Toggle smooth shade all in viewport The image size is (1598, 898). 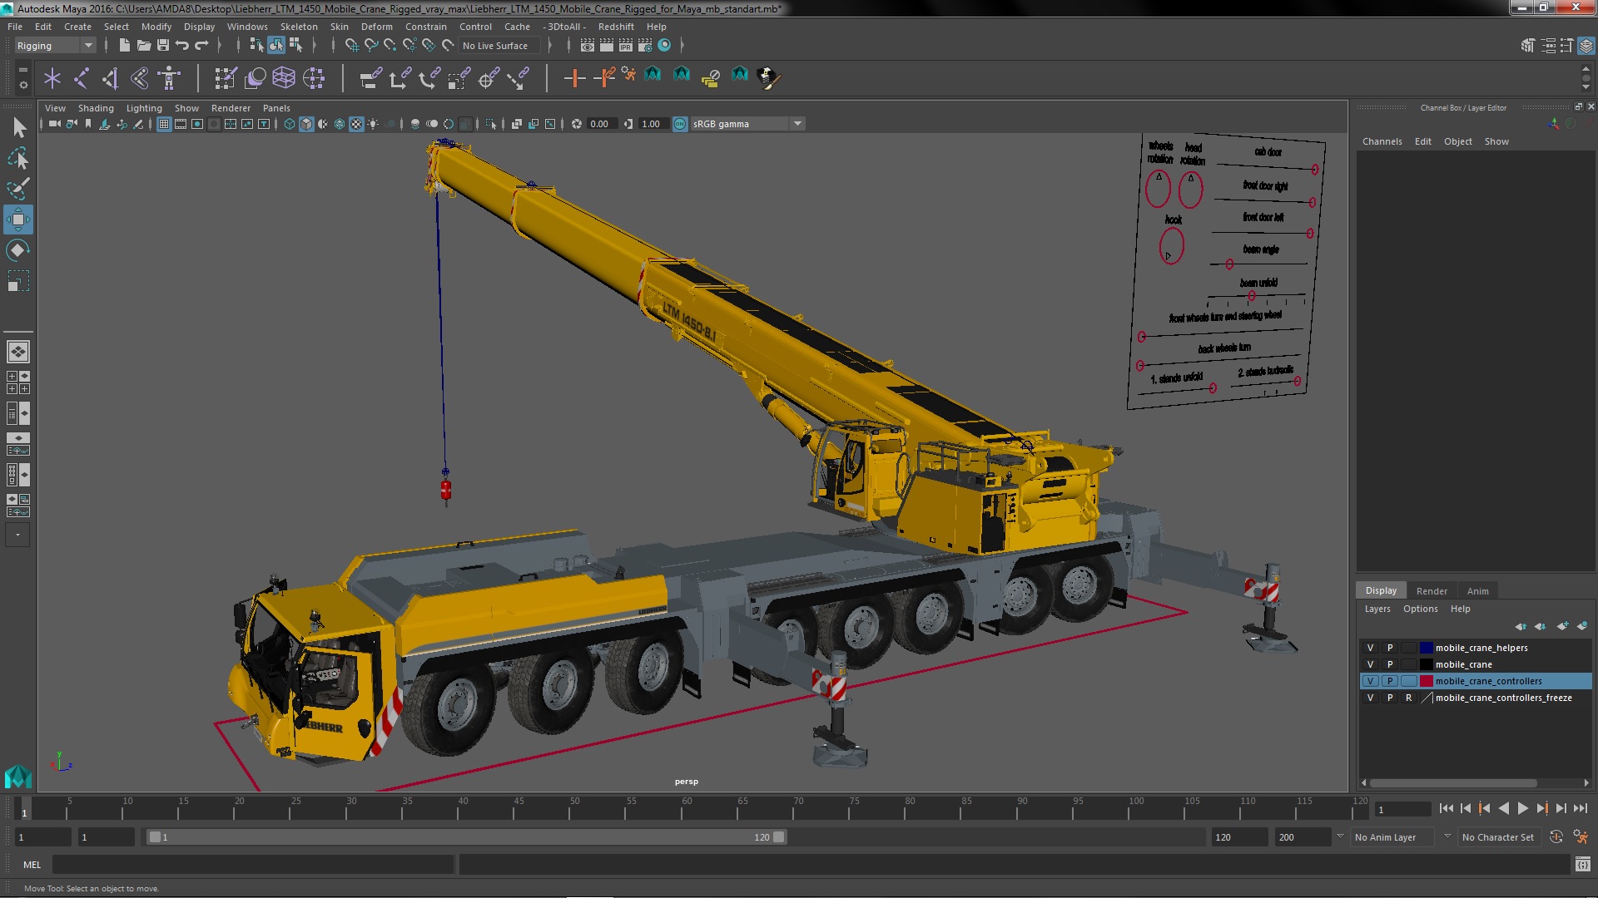click(x=306, y=124)
